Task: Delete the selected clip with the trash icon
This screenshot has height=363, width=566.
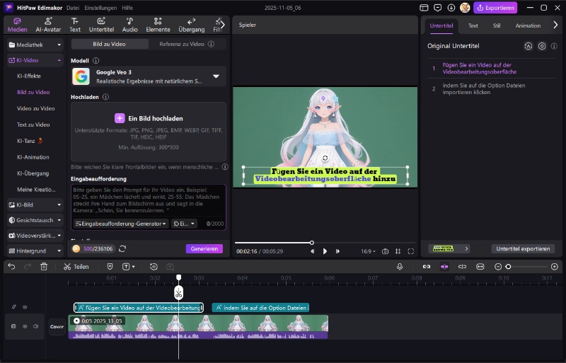Action: tap(44, 267)
